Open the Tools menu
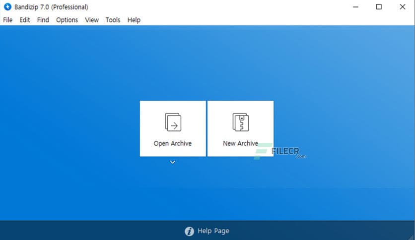 coord(113,20)
